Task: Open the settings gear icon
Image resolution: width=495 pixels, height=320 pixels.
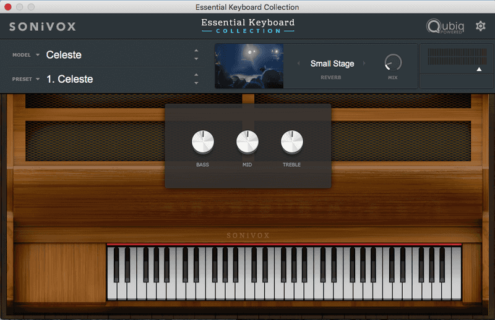Action: point(481,26)
